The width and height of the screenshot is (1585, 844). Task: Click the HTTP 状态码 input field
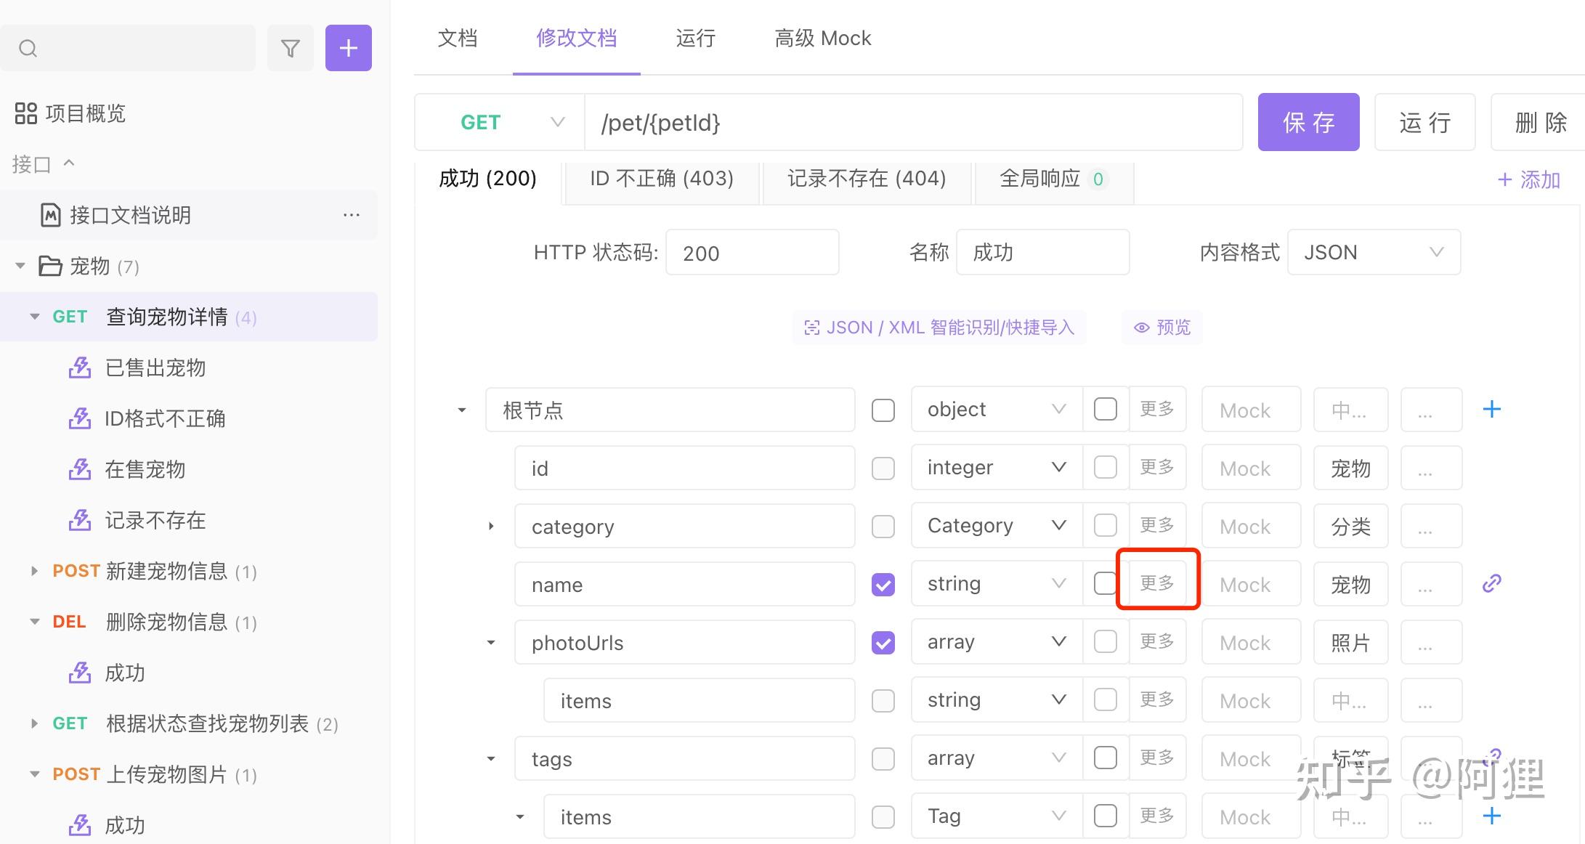pos(752,253)
